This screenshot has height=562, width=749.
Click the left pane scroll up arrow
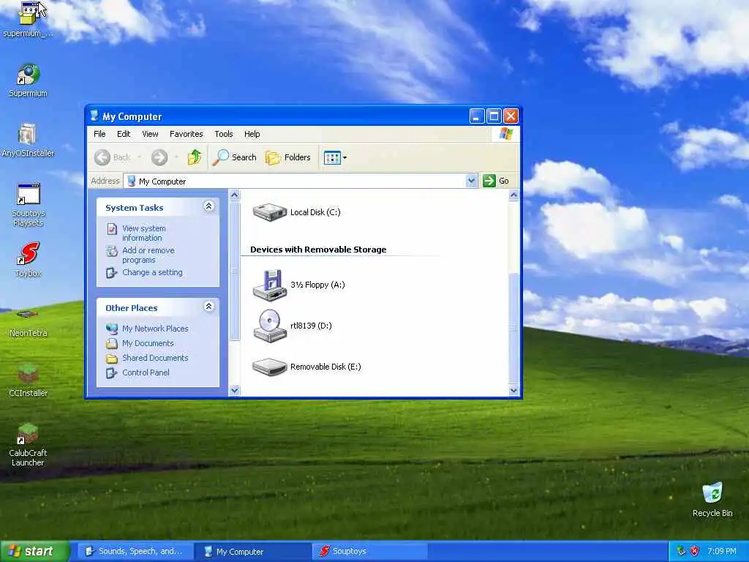pos(235,195)
